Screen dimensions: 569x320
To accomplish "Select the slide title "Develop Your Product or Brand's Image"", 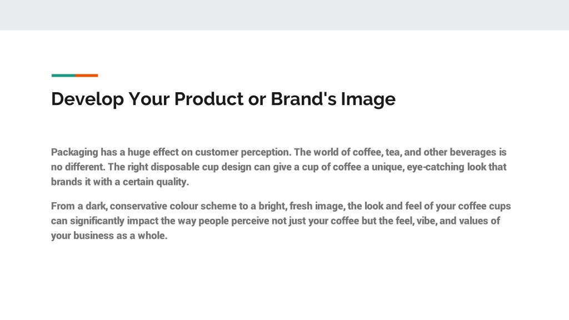I will tap(223, 99).
